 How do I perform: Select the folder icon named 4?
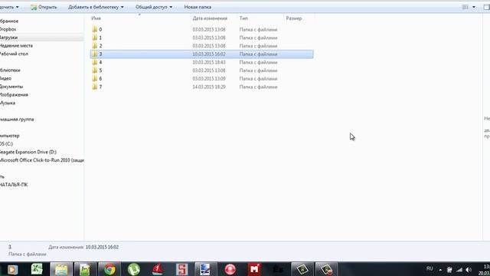[95, 62]
